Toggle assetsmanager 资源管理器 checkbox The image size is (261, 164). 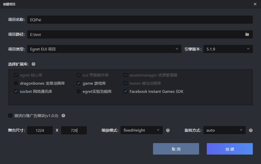(125, 75)
